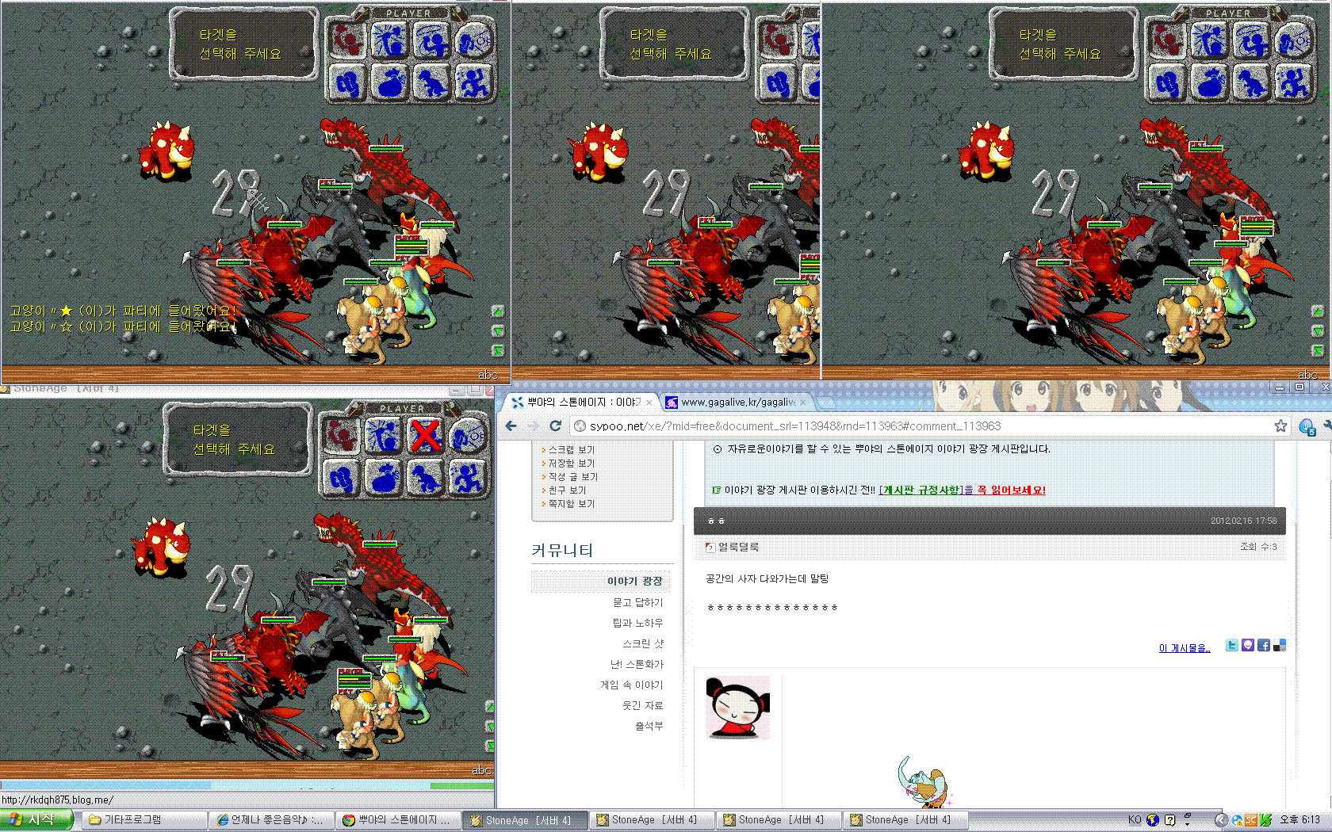Open the 기타프로그램 folder taskbar button
Screen dimensions: 1332x832
point(144,820)
